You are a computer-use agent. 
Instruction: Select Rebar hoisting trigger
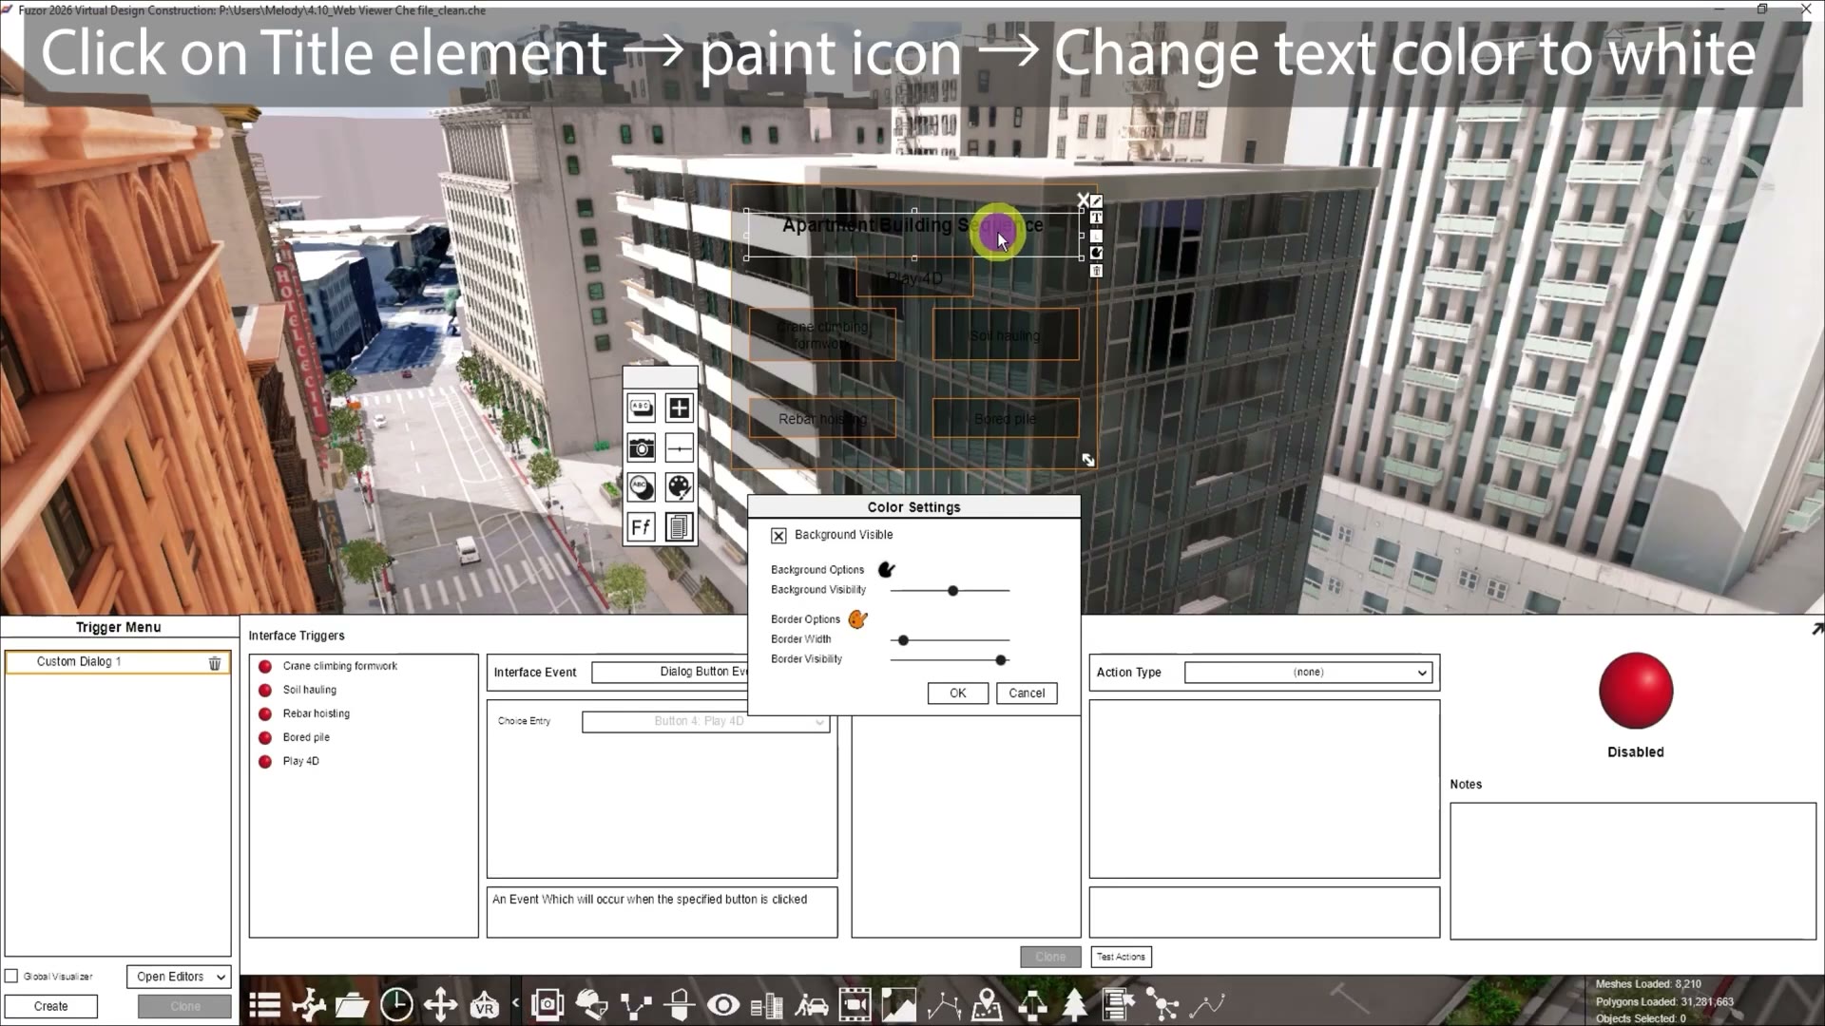(x=316, y=713)
